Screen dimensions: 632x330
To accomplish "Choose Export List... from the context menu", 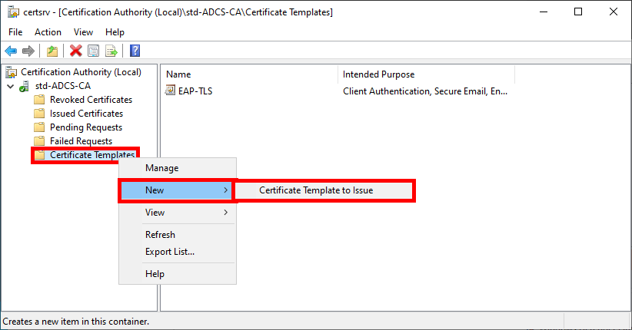I will pos(178,252).
